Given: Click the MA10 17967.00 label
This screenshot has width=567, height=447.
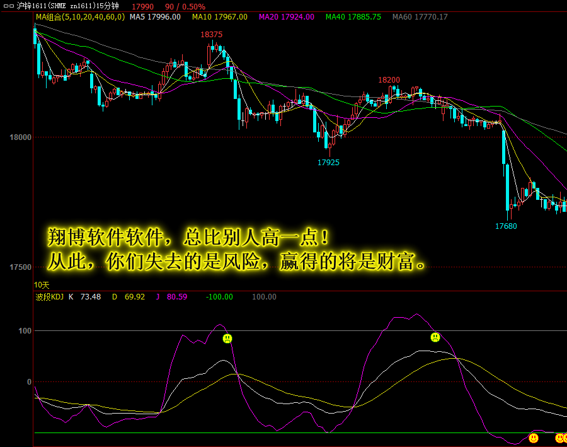Looking at the screenshot, I should coord(220,16).
